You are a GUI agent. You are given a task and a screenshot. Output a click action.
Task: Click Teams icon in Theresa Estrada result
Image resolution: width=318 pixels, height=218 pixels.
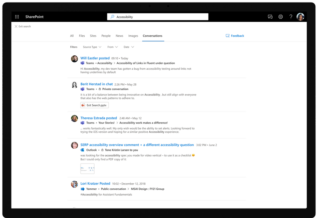click(x=82, y=123)
